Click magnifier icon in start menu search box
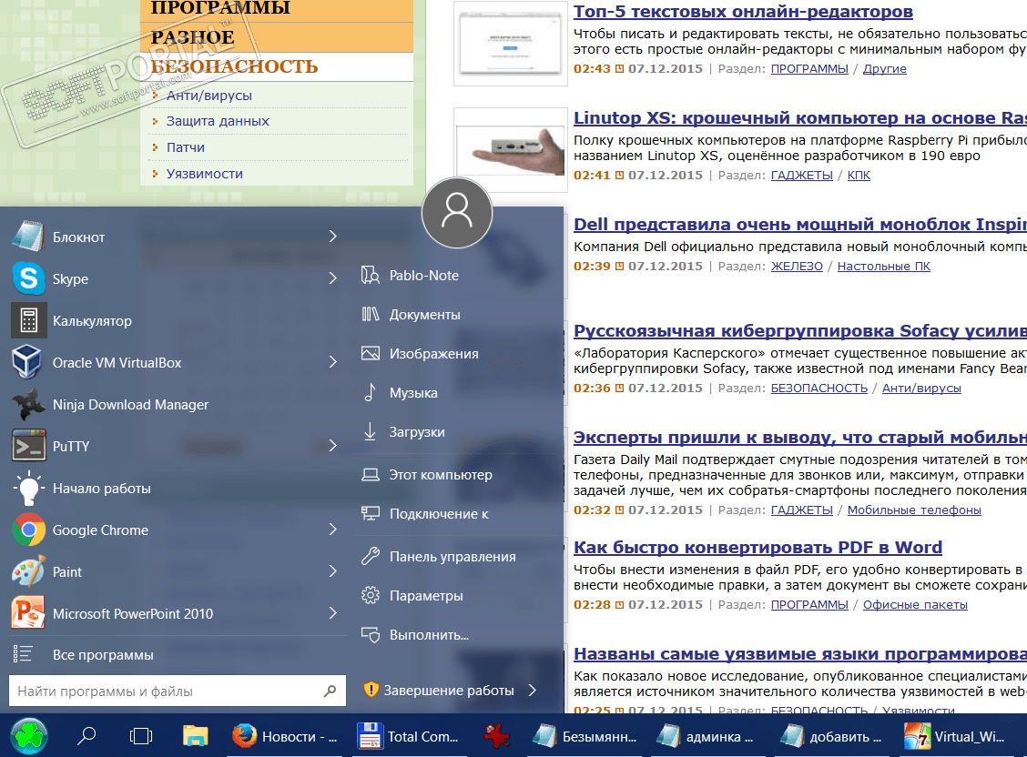The image size is (1027, 757). pos(330,691)
